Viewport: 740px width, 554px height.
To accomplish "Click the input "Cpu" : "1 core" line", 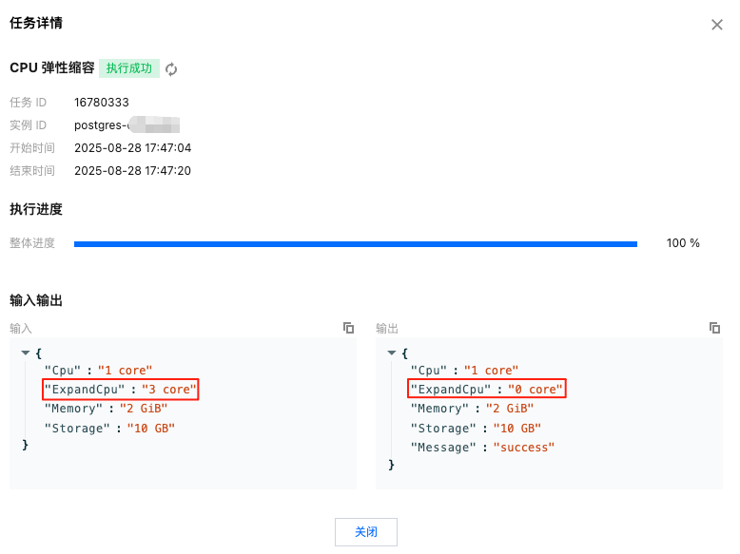I will click(x=98, y=370).
